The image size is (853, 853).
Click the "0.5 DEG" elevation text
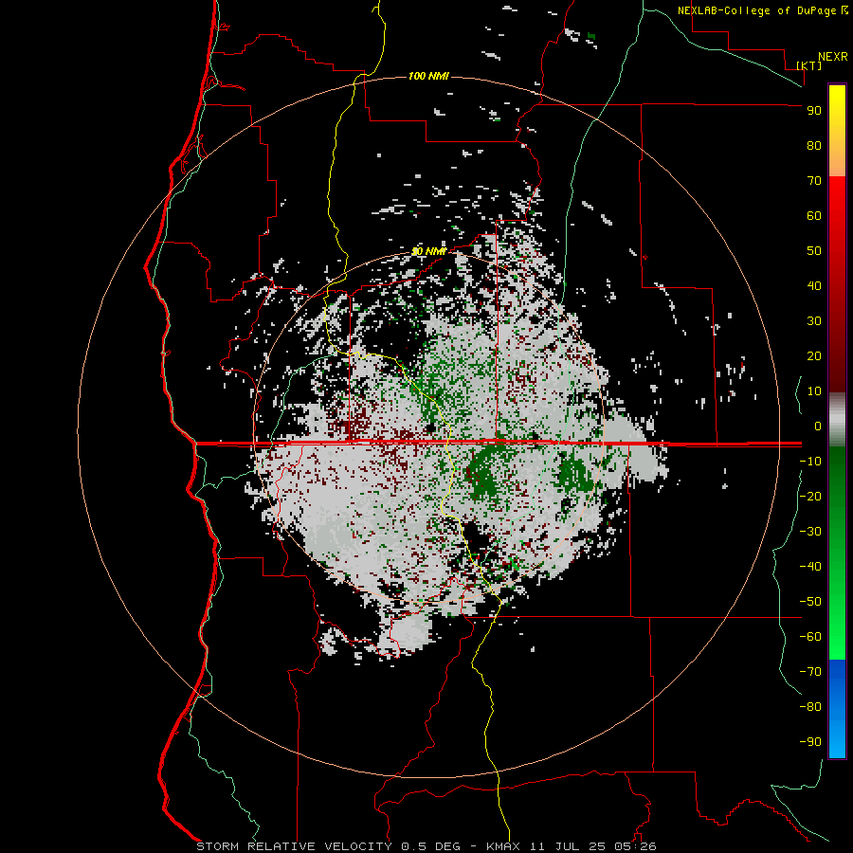[x=431, y=846]
